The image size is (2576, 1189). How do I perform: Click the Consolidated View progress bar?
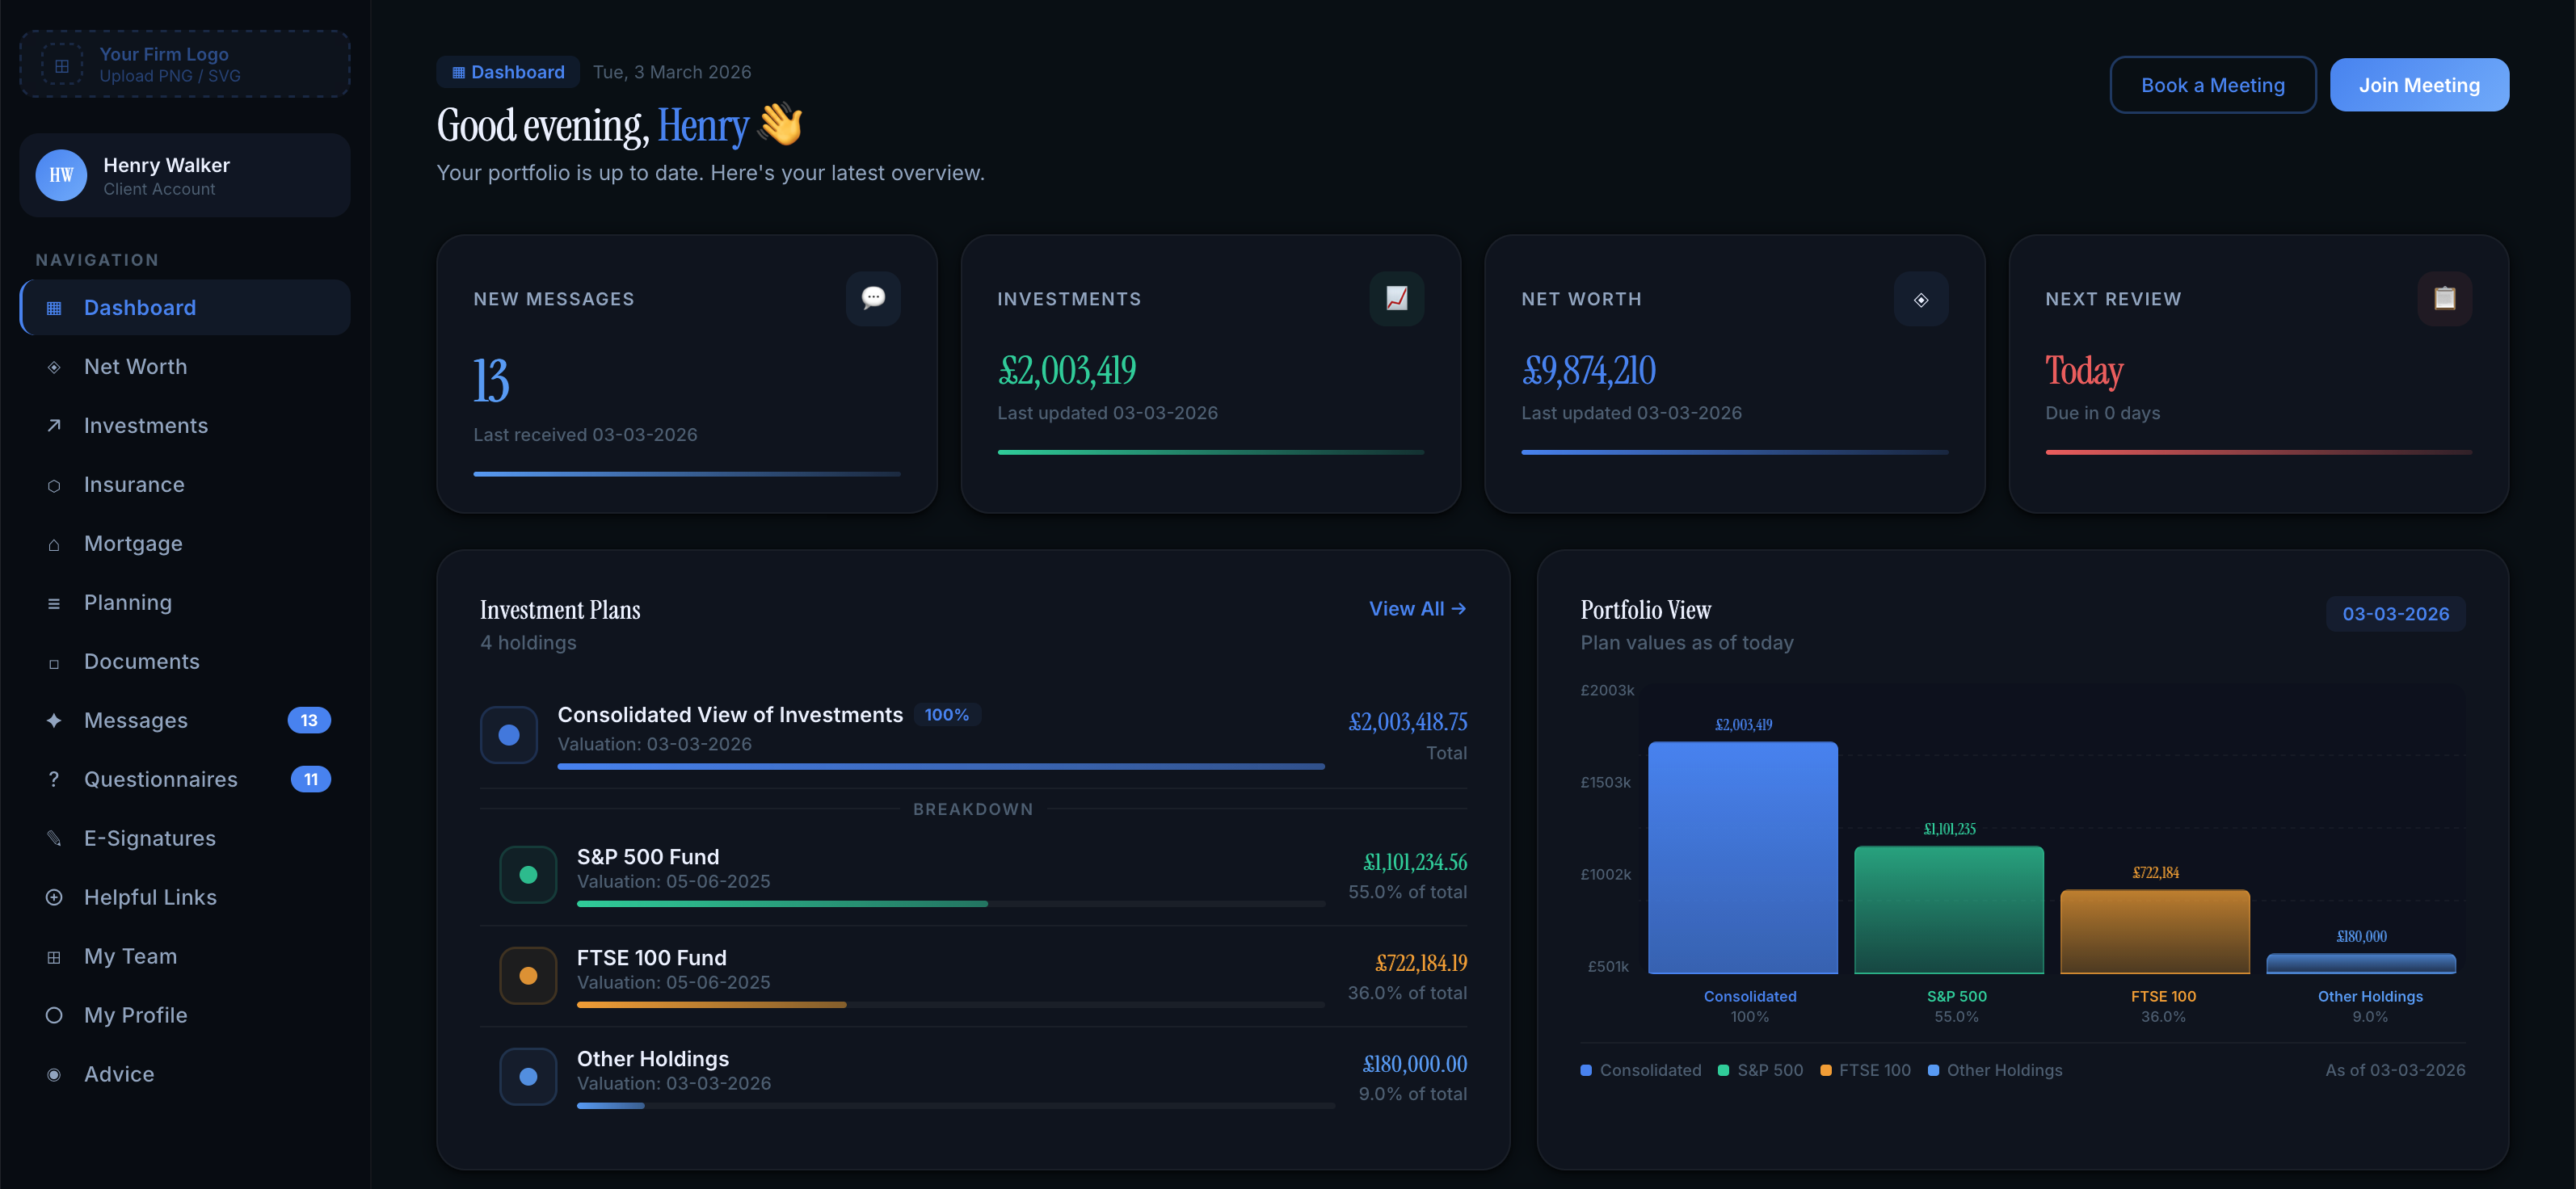(x=940, y=766)
